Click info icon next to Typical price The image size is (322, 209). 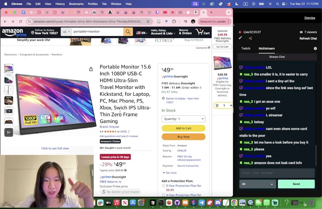tap(125, 170)
